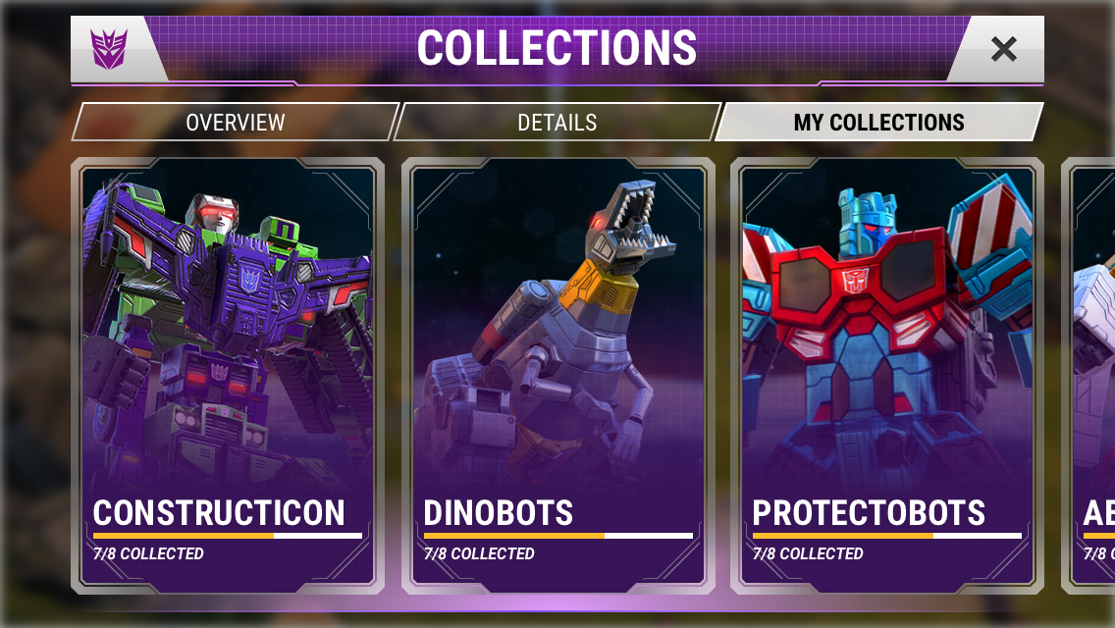Click Protectobots 7/8 Collected label

(x=808, y=553)
